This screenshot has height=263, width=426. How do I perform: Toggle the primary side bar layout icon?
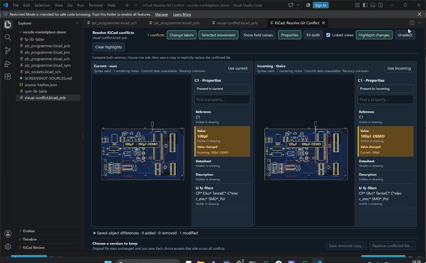click(365, 5)
